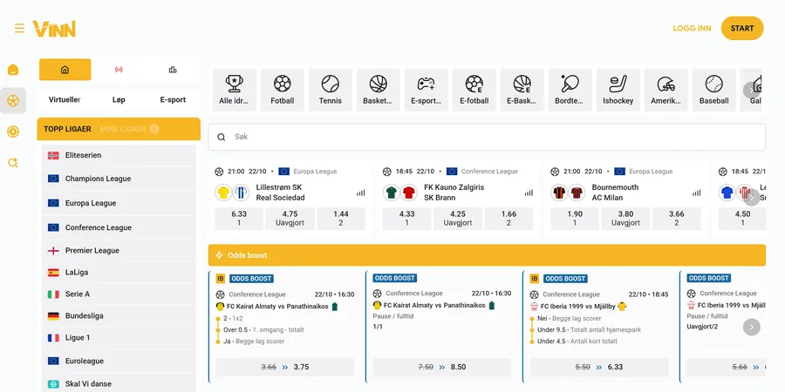Bet 4.75 Uavgjort Lillestrøm vs Real Sociedad
785x392 pixels.
(x=290, y=219)
